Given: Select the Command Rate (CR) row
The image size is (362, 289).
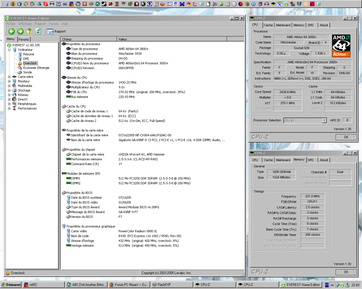Looking at the screenshot, I should point(152,164).
